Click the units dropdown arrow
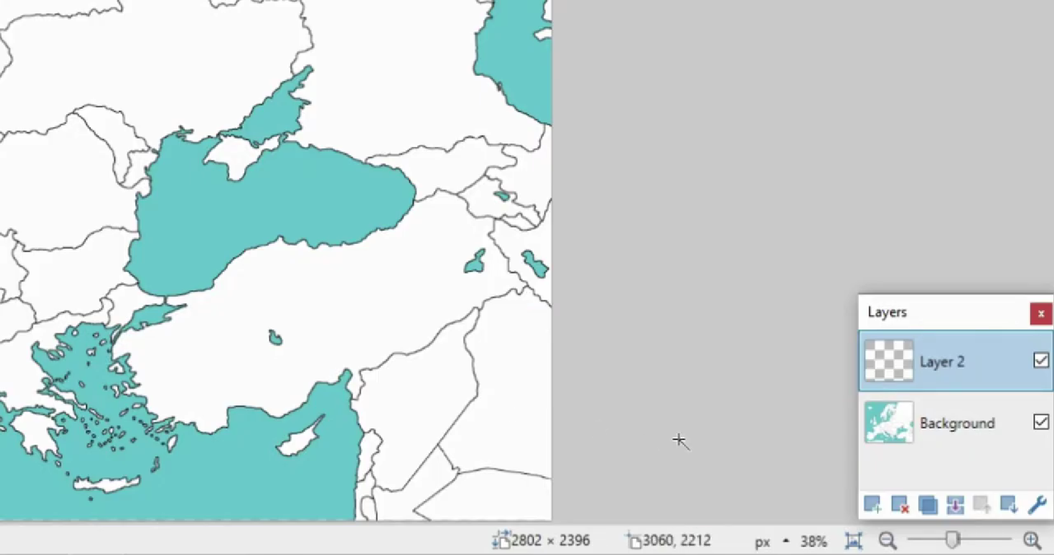The image size is (1054, 555). click(x=786, y=541)
